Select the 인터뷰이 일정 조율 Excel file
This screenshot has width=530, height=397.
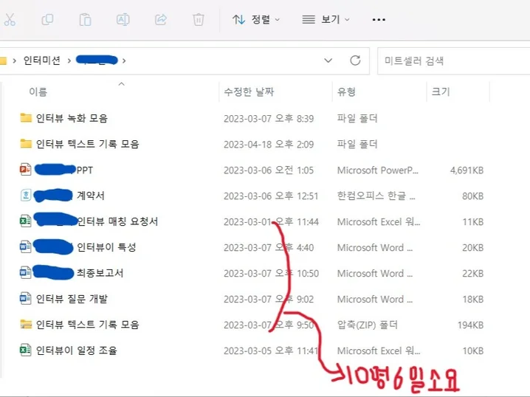76,351
